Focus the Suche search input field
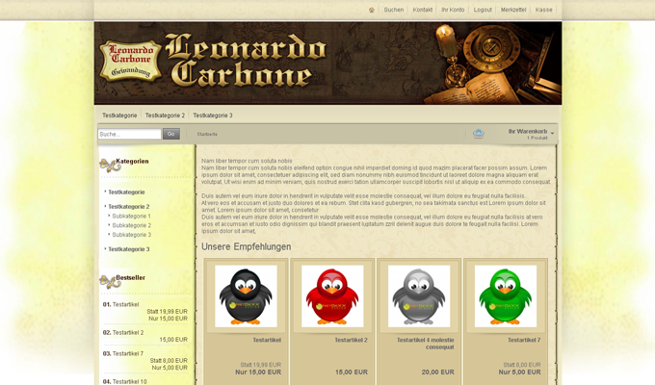 tap(129, 134)
